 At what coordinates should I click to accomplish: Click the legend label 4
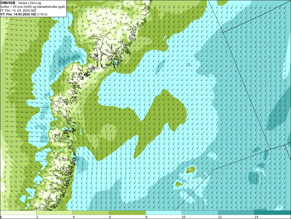pyautogui.click(x=74, y=217)
